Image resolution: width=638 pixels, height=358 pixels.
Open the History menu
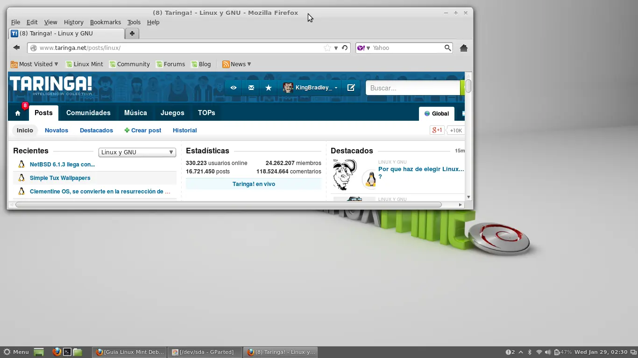(73, 22)
